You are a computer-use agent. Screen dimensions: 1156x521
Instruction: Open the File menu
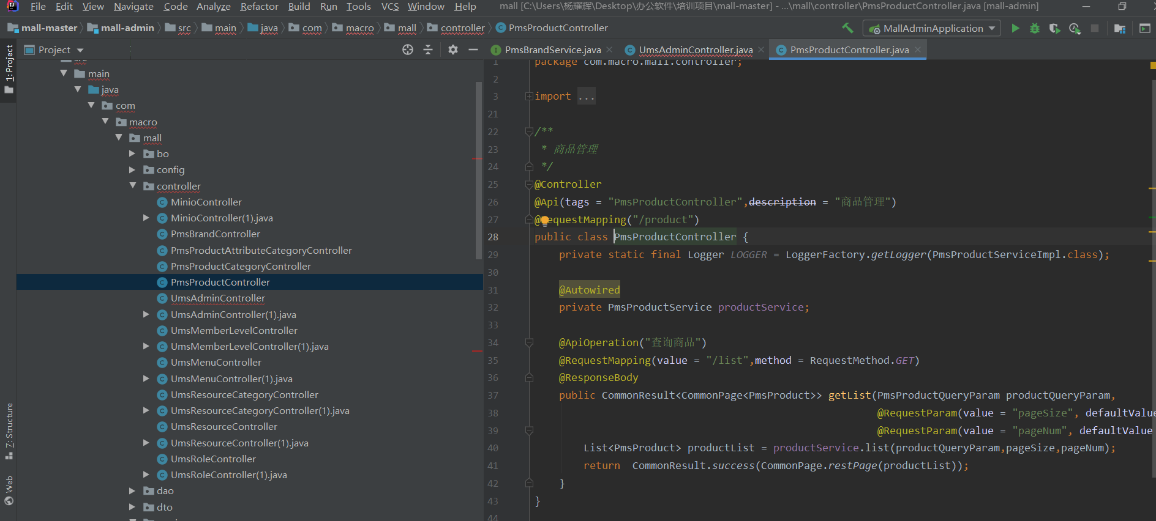38,6
